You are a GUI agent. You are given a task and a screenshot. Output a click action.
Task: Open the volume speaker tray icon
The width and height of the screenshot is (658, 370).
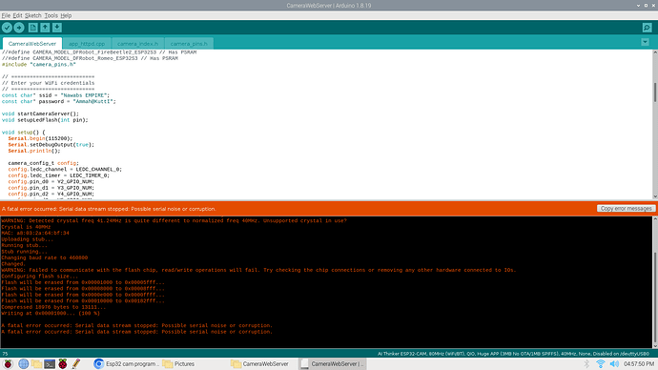(614, 363)
